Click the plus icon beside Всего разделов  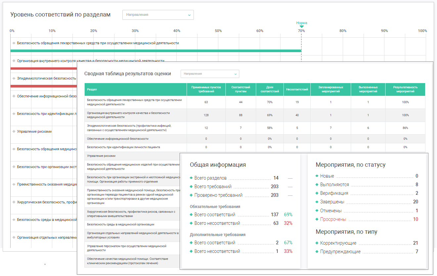coord(191,178)
